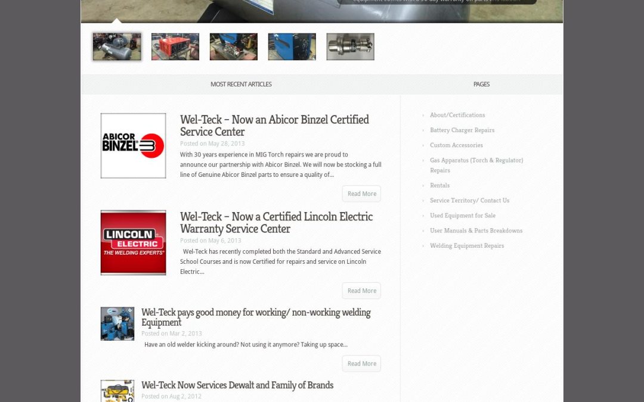Open User Manuals & Parts Breakdowns page
Image resolution: width=644 pixels, height=402 pixels.
pyautogui.click(x=476, y=230)
